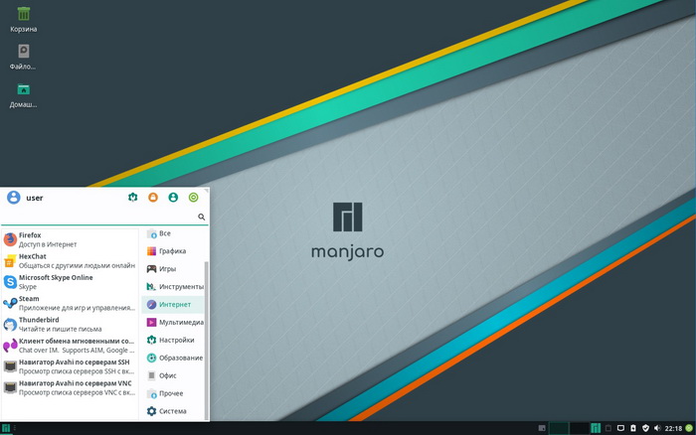Screen dimensions: 696x435
Task: Open Навигатор Avahi по серверам SSH
Action: point(70,366)
